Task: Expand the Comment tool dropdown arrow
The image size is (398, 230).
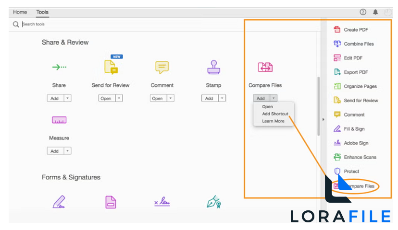Action: pos(171,98)
